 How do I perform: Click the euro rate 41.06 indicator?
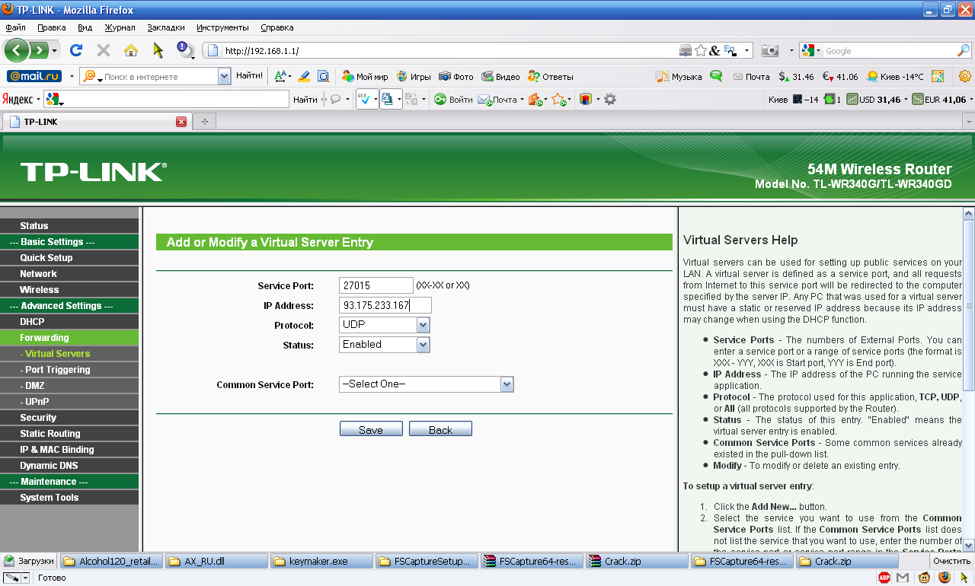(840, 77)
